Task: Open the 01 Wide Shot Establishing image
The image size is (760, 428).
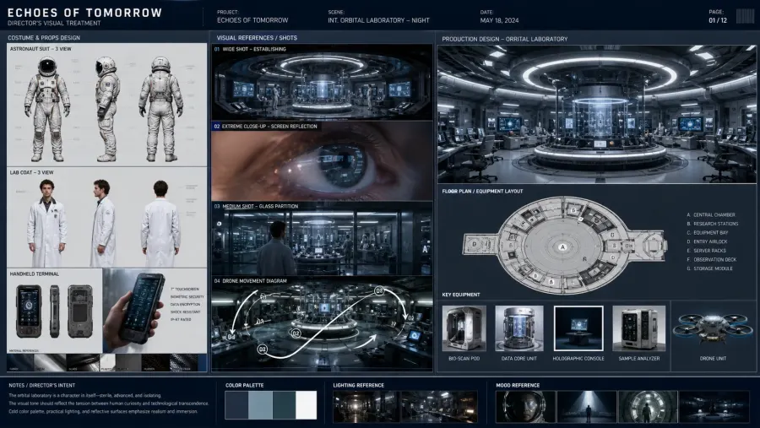Action: pyautogui.click(x=322, y=83)
